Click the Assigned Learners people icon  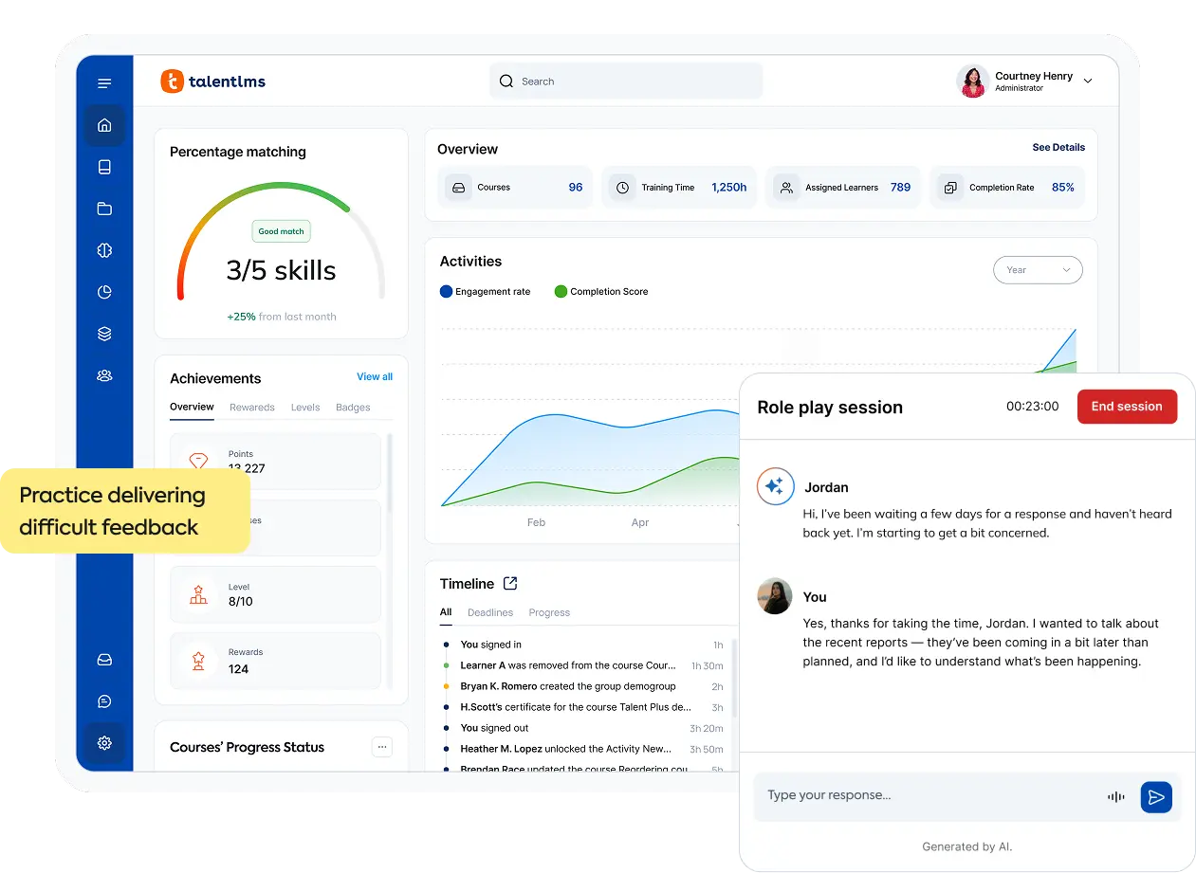[786, 188]
